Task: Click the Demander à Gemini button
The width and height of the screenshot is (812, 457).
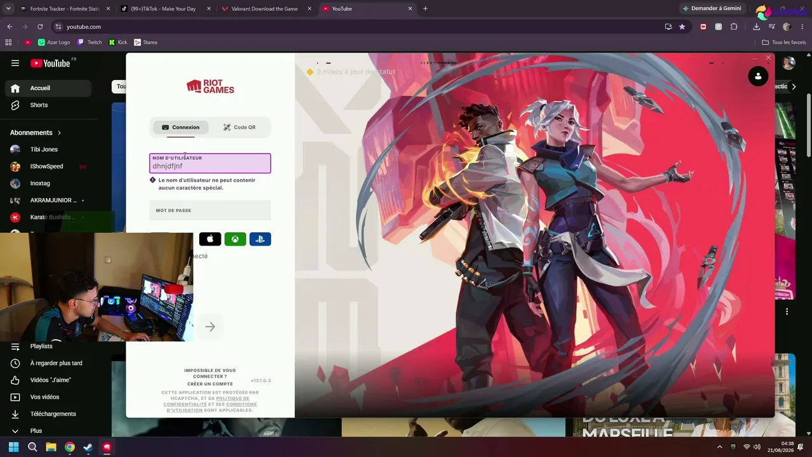Action: click(712, 9)
